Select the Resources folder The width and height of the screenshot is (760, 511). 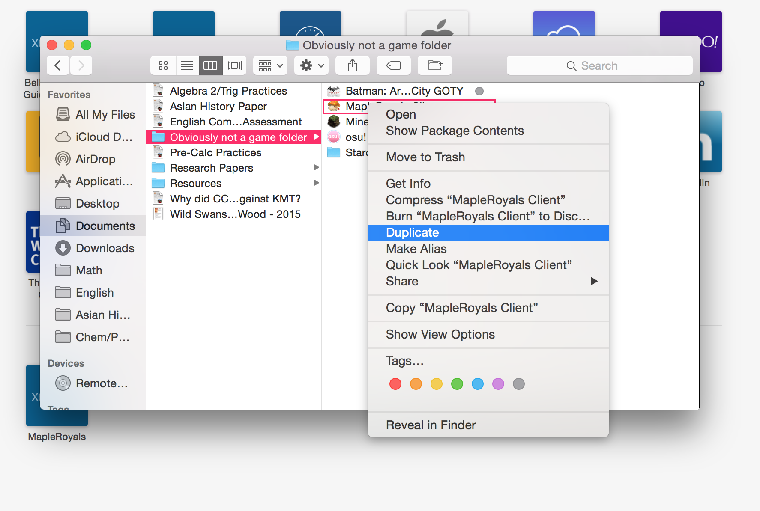[233, 183]
